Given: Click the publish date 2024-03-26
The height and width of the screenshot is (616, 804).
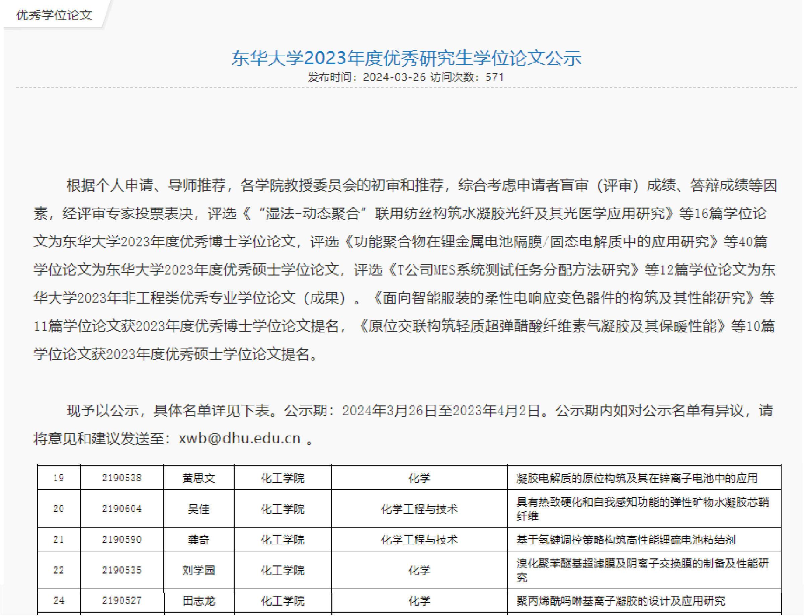Looking at the screenshot, I should pyautogui.click(x=394, y=77).
